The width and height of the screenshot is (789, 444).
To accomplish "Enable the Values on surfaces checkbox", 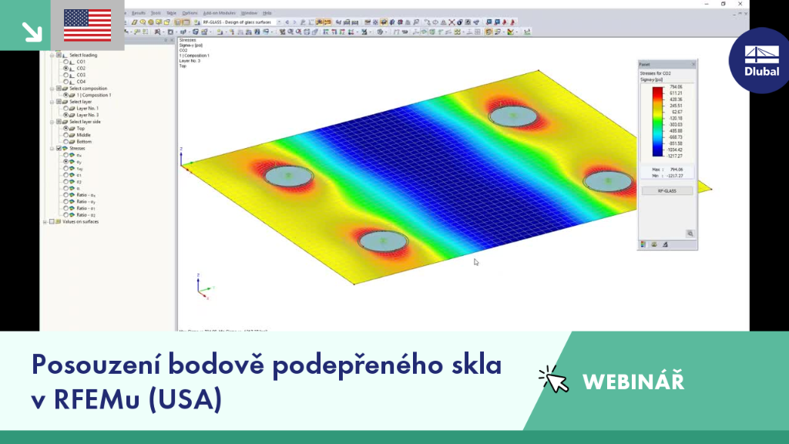I will (x=52, y=221).
